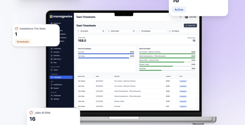The height and width of the screenshot is (125, 245).
Task: Click the notification bell icon in header
Action: [181, 17]
